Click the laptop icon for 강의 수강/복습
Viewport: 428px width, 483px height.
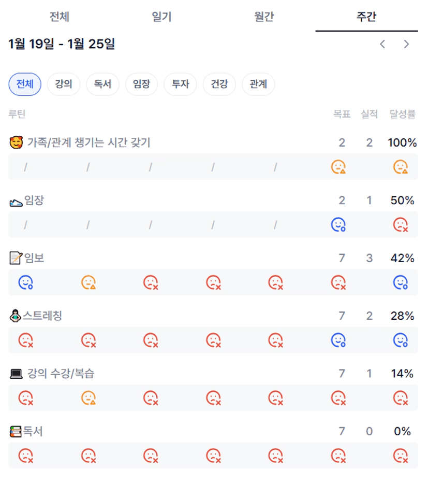[16, 374]
